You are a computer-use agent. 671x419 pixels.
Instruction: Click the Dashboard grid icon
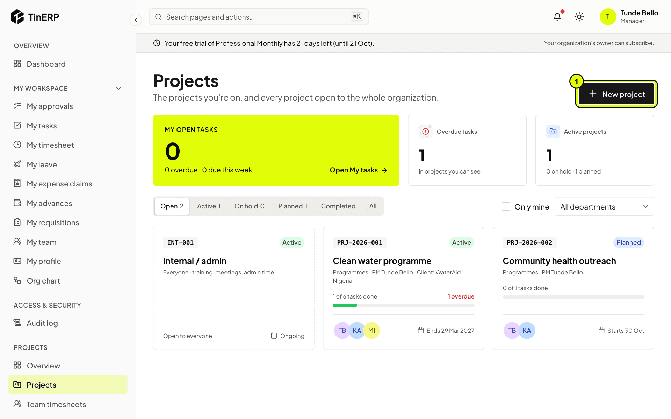(x=17, y=64)
